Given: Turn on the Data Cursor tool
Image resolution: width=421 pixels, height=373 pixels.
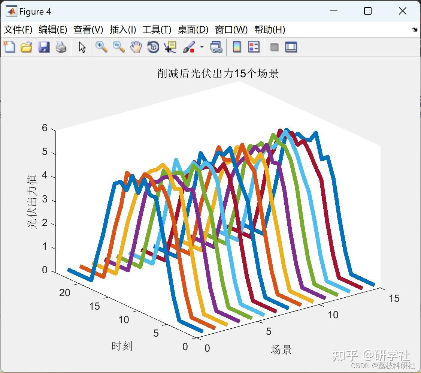Looking at the screenshot, I should click(x=170, y=47).
